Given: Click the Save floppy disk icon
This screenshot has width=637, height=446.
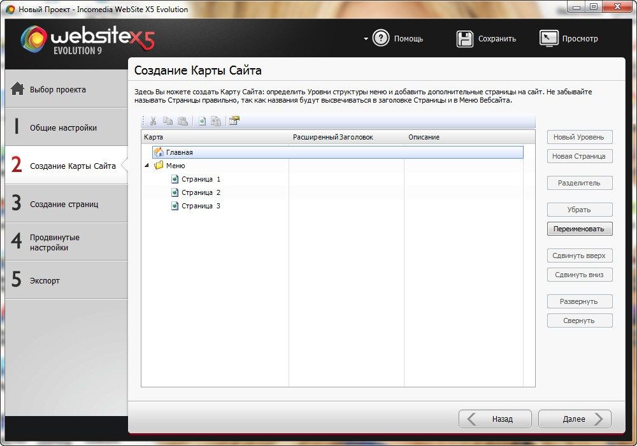Looking at the screenshot, I should click(x=465, y=39).
